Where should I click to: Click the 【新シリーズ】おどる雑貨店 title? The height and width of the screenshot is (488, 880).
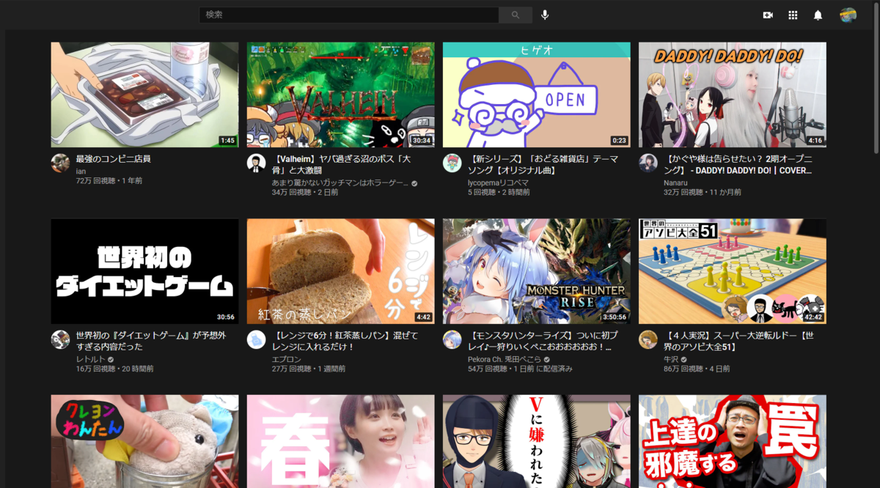542,165
